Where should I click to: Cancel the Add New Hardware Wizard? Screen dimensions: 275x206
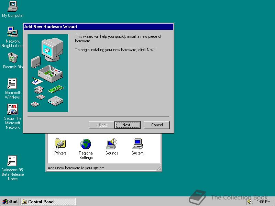click(x=157, y=125)
